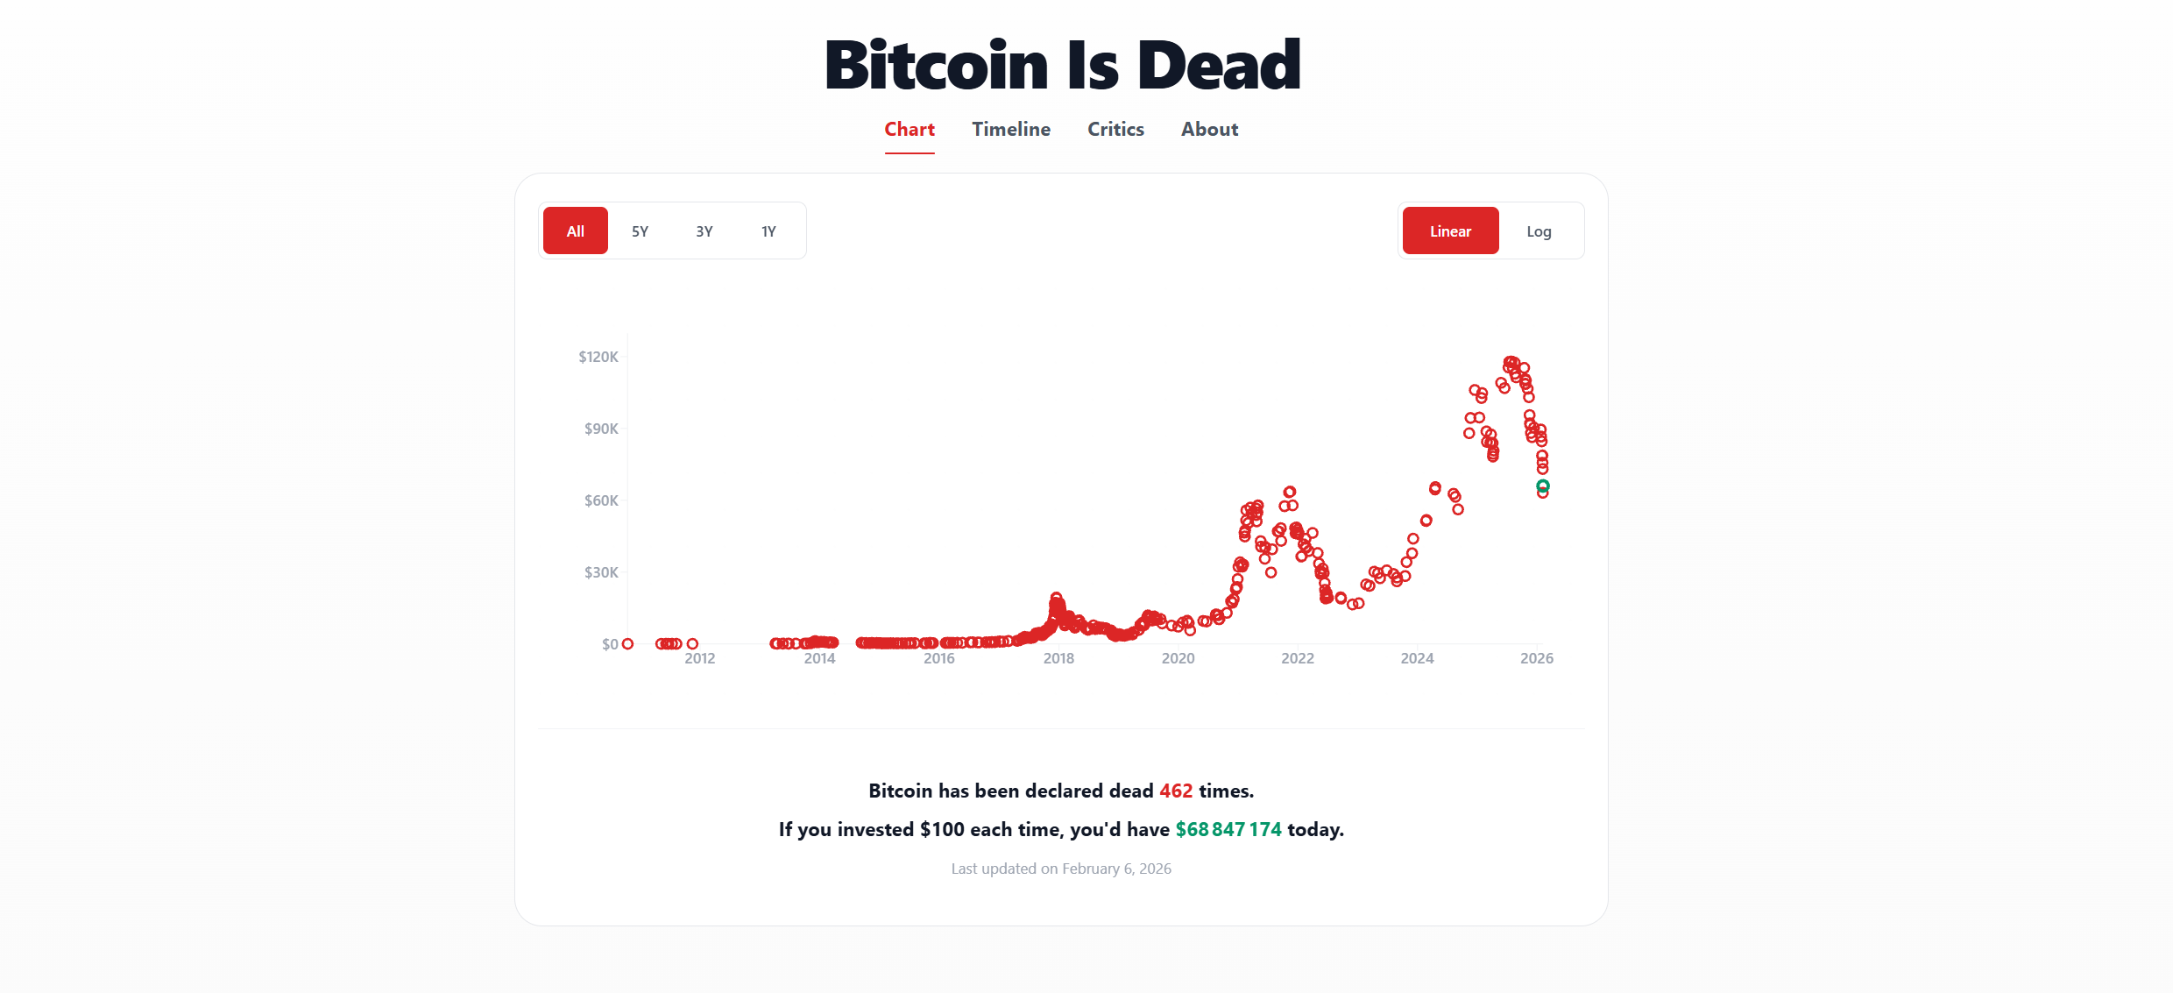This screenshot has height=993, width=2173.
Task: Click the $120K y-axis label
Action: [x=598, y=357]
